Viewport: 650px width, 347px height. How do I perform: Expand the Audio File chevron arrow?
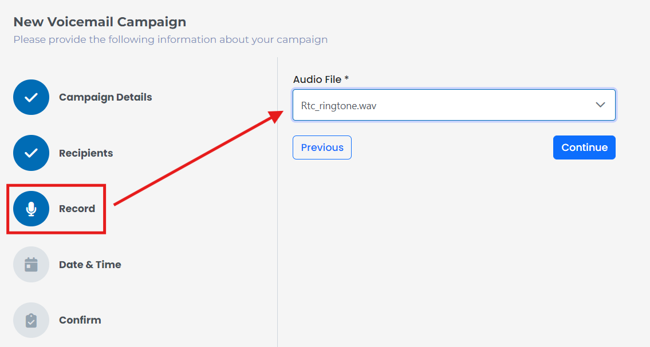coord(600,105)
